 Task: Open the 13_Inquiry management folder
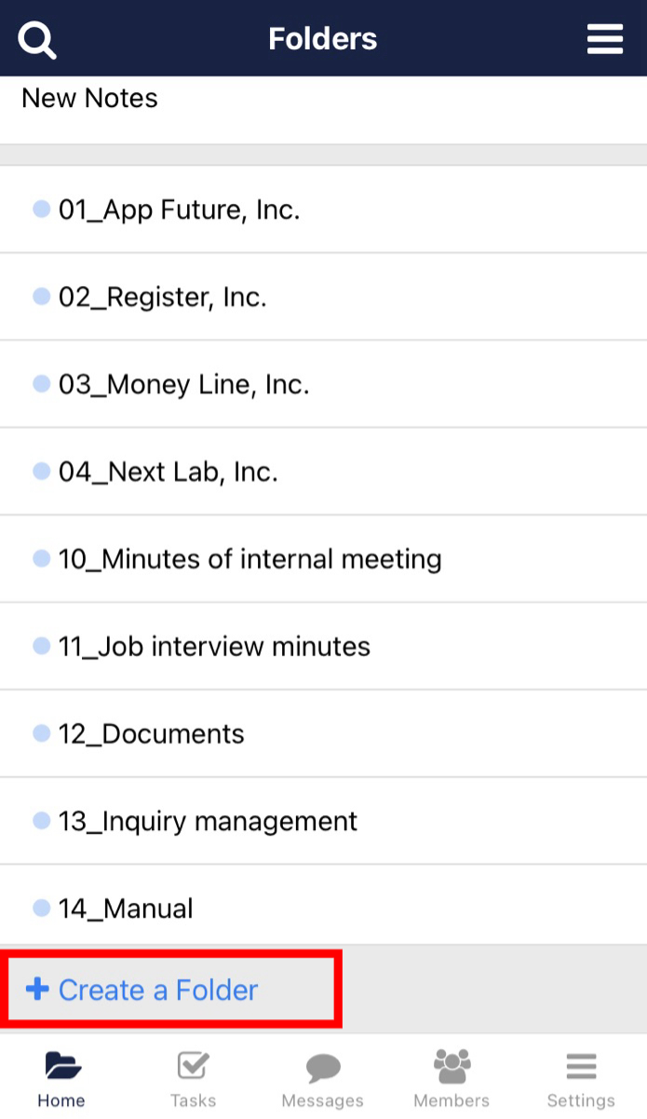208,822
